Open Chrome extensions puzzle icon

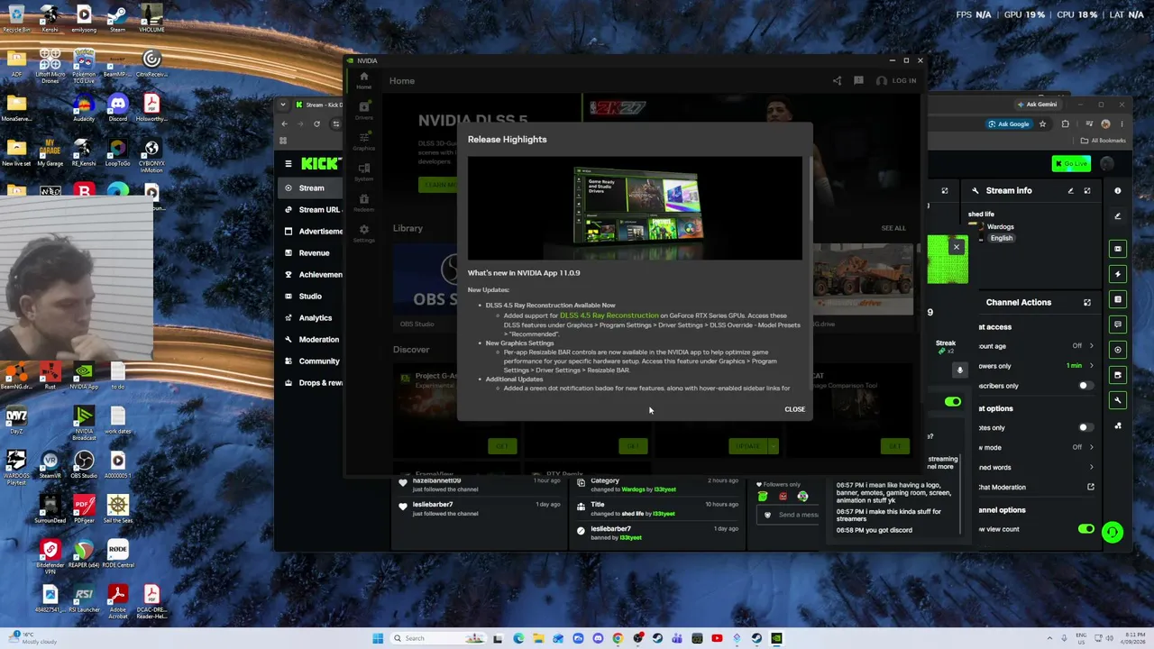[1065, 123]
